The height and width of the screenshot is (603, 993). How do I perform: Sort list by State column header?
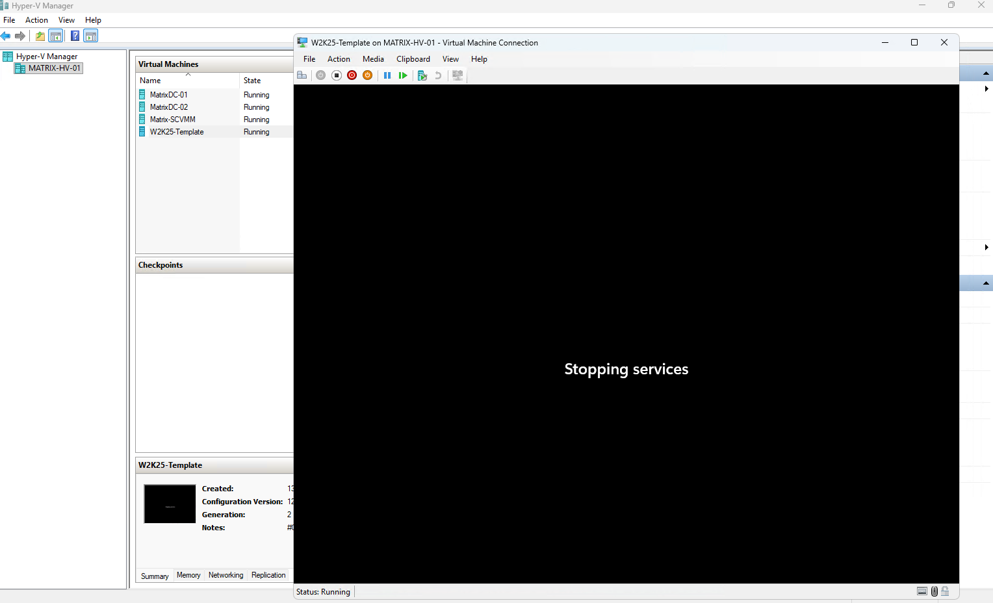click(x=266, y=81)
